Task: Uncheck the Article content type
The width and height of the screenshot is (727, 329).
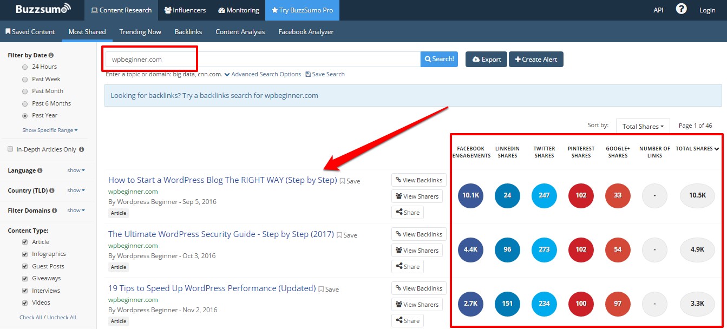Action: (25, 242)
